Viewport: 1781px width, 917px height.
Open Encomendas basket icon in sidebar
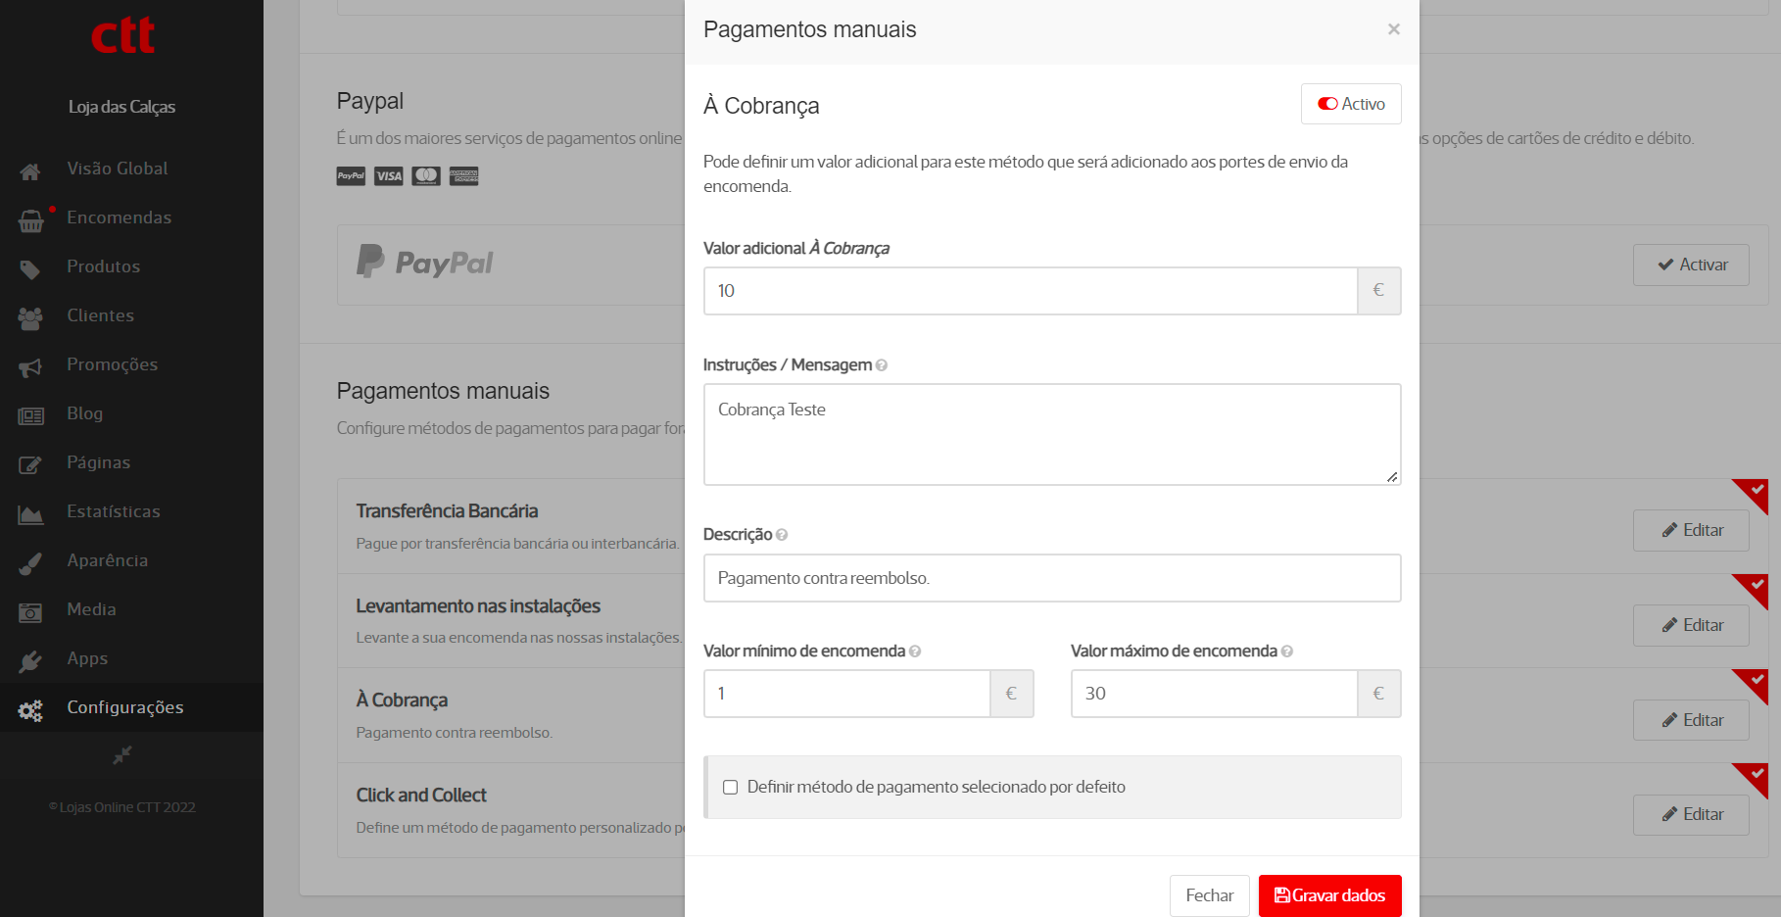pyautogui.click(x=30, y=221)
